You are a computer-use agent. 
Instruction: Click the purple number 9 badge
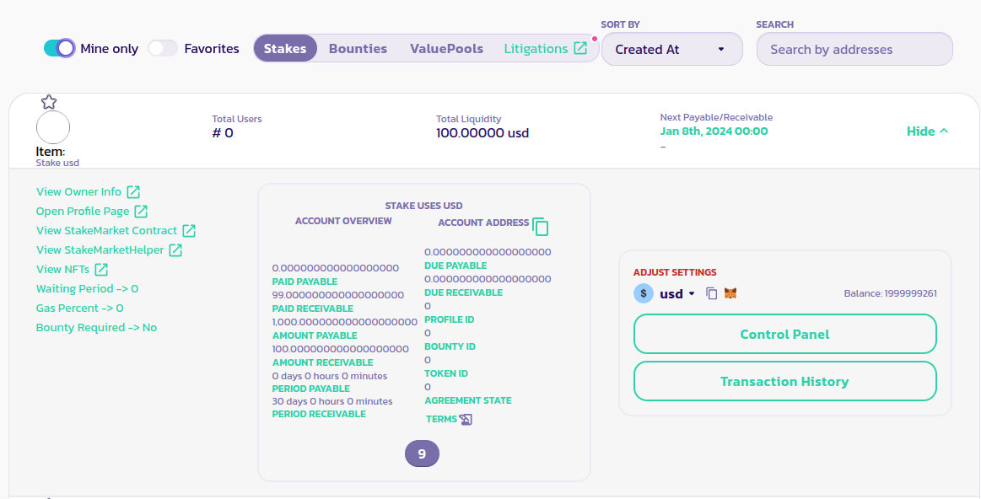[x=422, y=453]
